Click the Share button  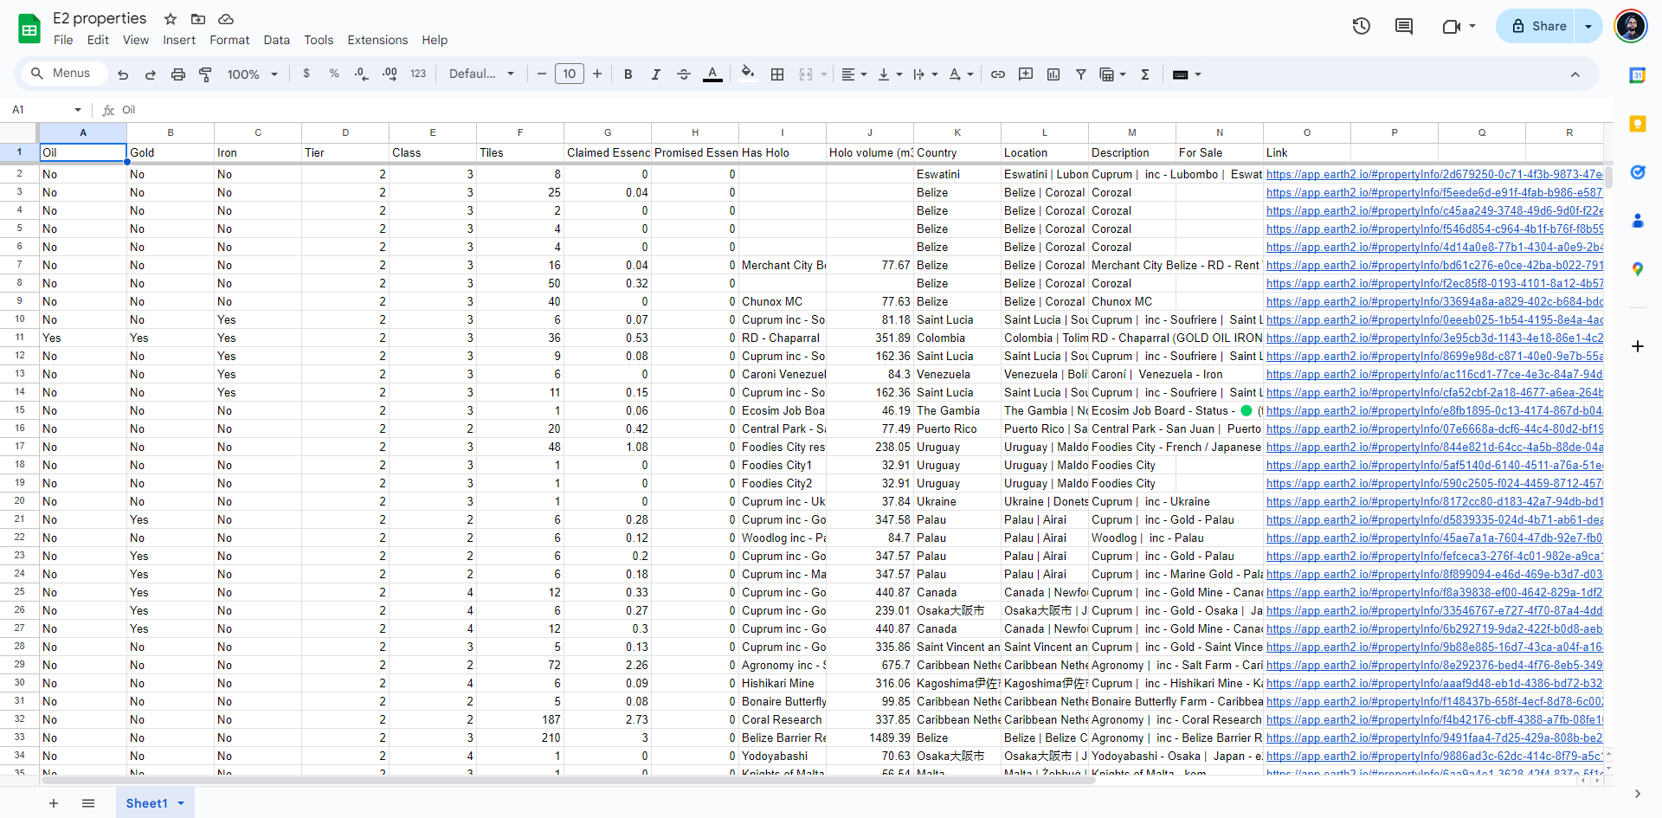point(1539,26)
